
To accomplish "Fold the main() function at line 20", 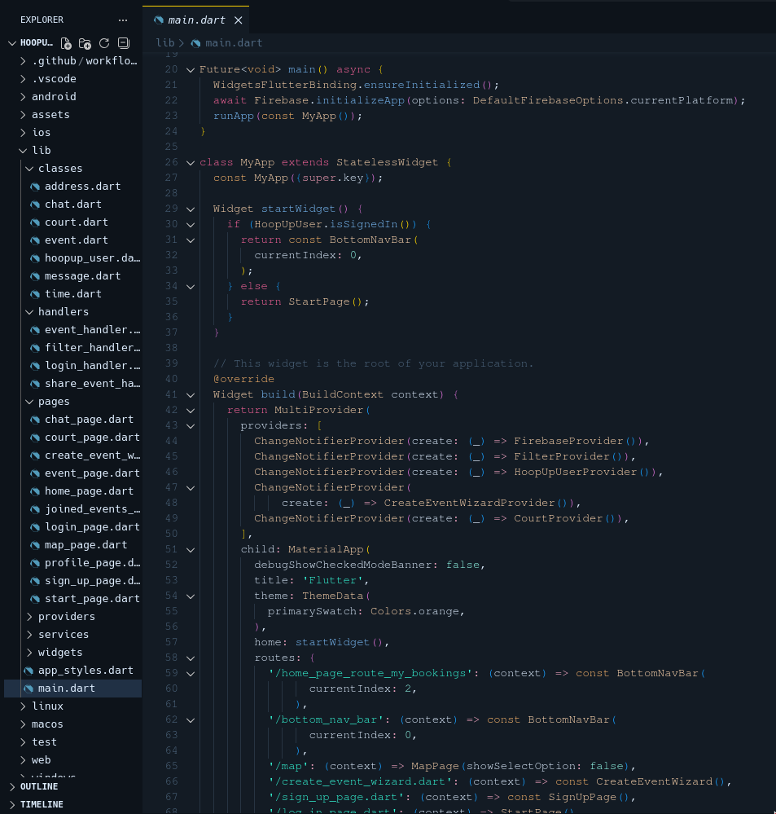I will pyautogui.click(x=191, y=70).
